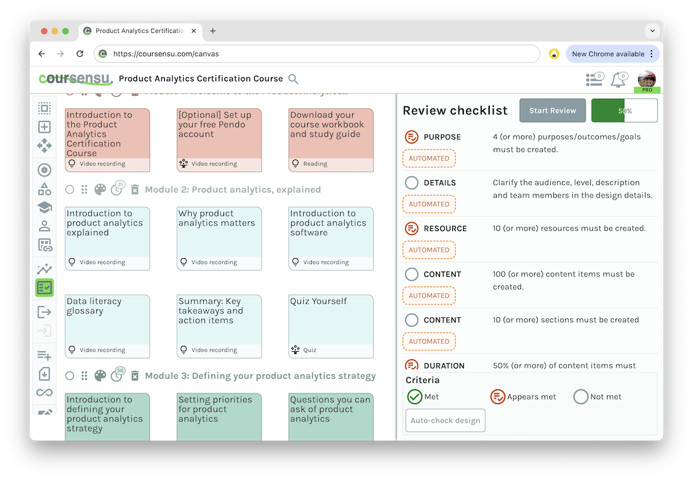Open the review checklist icon in sidebar

click(x=44, y=287)
